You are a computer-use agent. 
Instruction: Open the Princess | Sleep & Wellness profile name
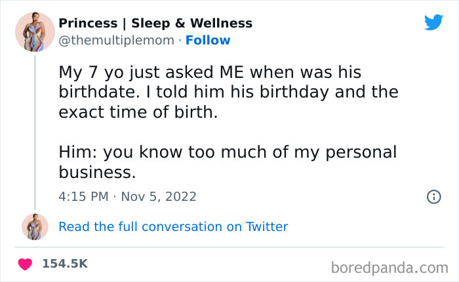point(155,23)
